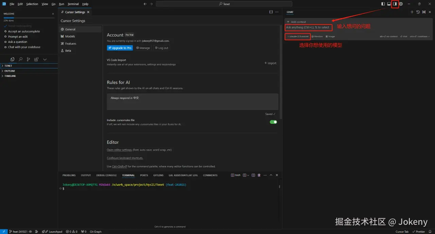
Task: Toggle the bottom panel layout icon
Action: click(389, 4)
